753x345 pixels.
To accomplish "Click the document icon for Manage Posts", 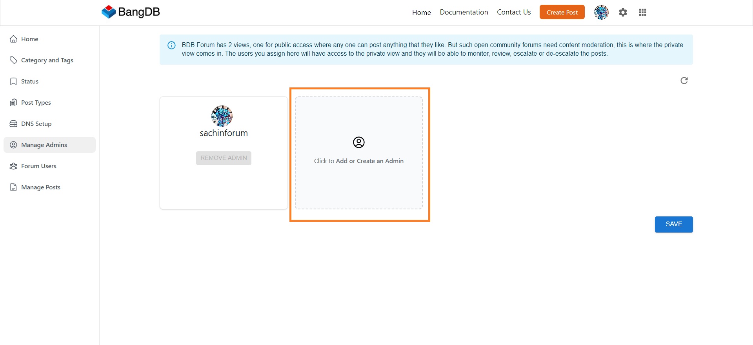I will (x=13, y=187).
